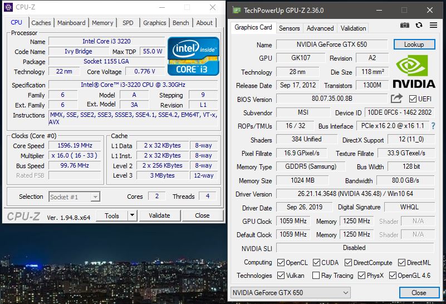Toggle the OpenCL checkbox
Image resolution: width=446 pixels, height=304 pixels.
pos(281,262)
